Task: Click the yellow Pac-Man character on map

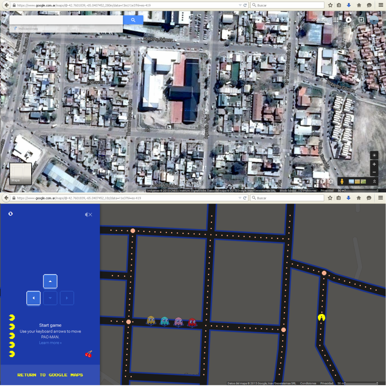Action: [x=322, y=317]
